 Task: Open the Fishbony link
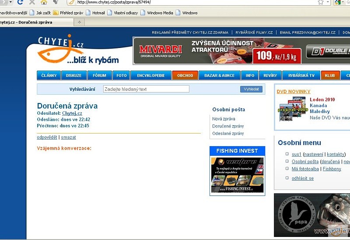coord(332,169)
